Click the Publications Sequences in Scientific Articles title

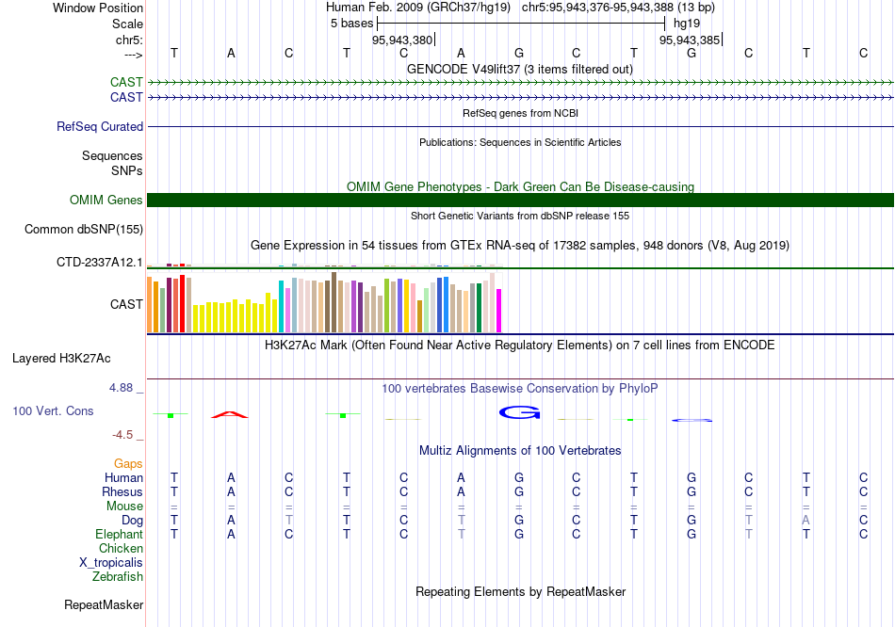pos(520,143)
